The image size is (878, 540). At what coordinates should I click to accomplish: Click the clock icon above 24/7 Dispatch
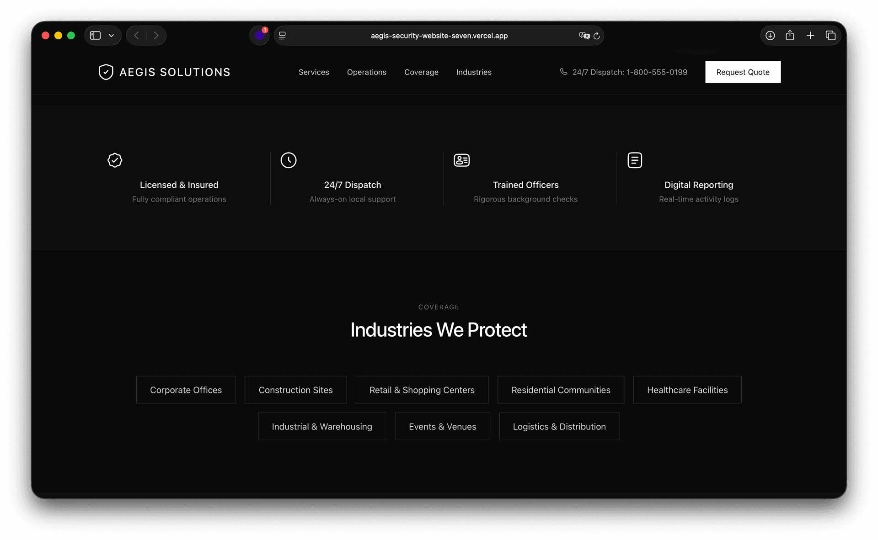click(x=289, y=160)
